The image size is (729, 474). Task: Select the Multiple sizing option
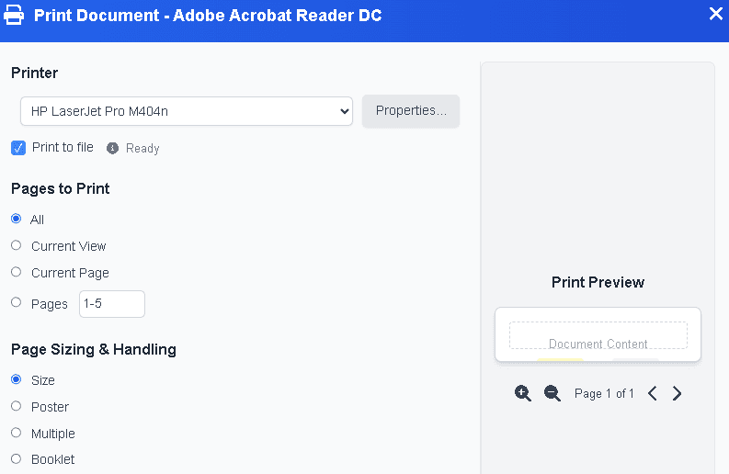pos(17,433)
